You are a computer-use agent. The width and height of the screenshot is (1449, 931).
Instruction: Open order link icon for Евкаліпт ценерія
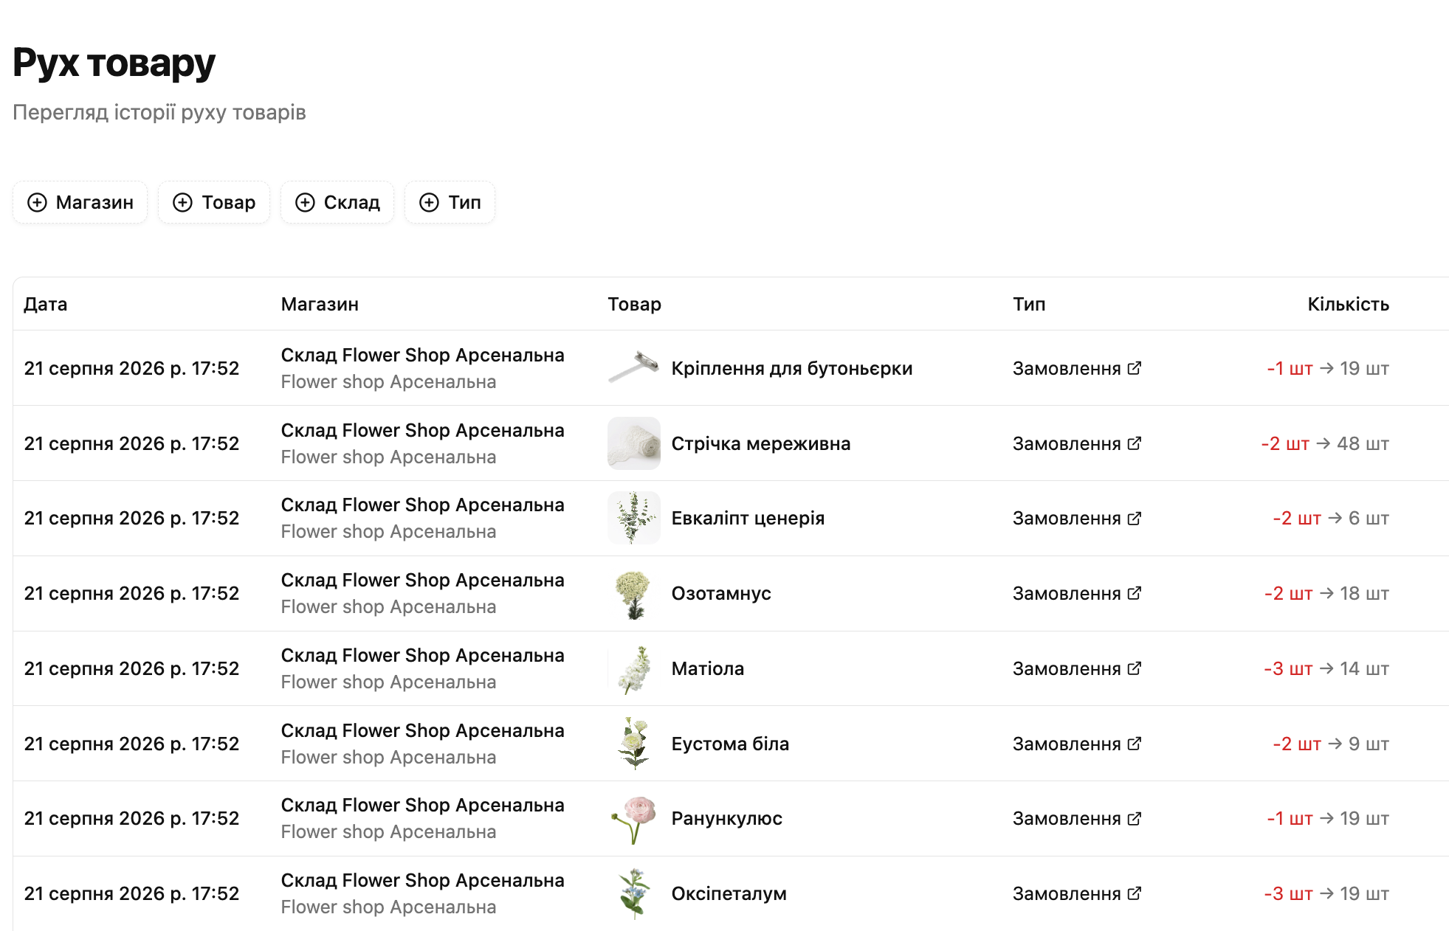[x=1135, y=518]
